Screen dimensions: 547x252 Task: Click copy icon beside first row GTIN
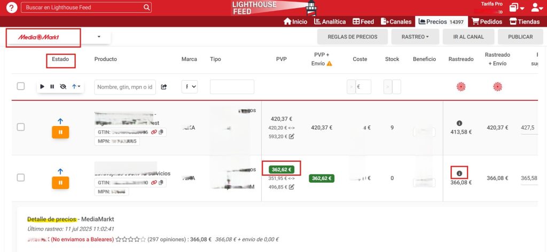click(161, 132)
